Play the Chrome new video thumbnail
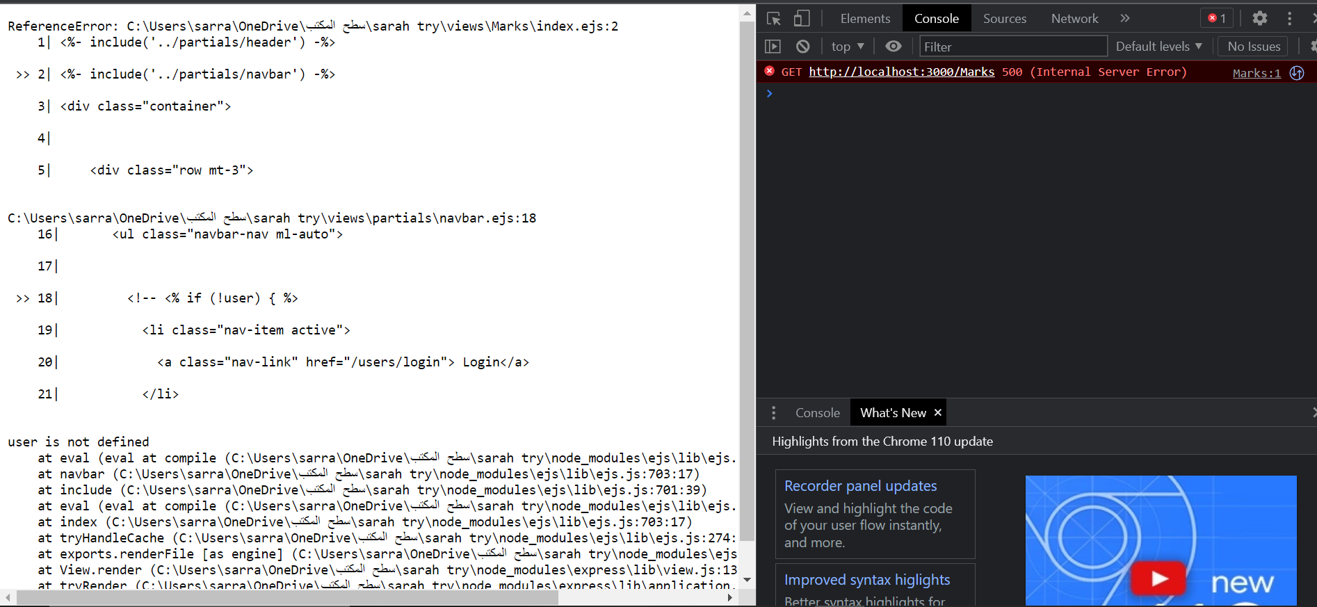 [x=1158, y=578]
